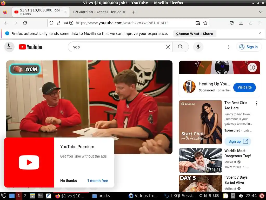Go to YouTube home via logo
The width and height of the screenshot is (266, 200).
pos(30,47)
